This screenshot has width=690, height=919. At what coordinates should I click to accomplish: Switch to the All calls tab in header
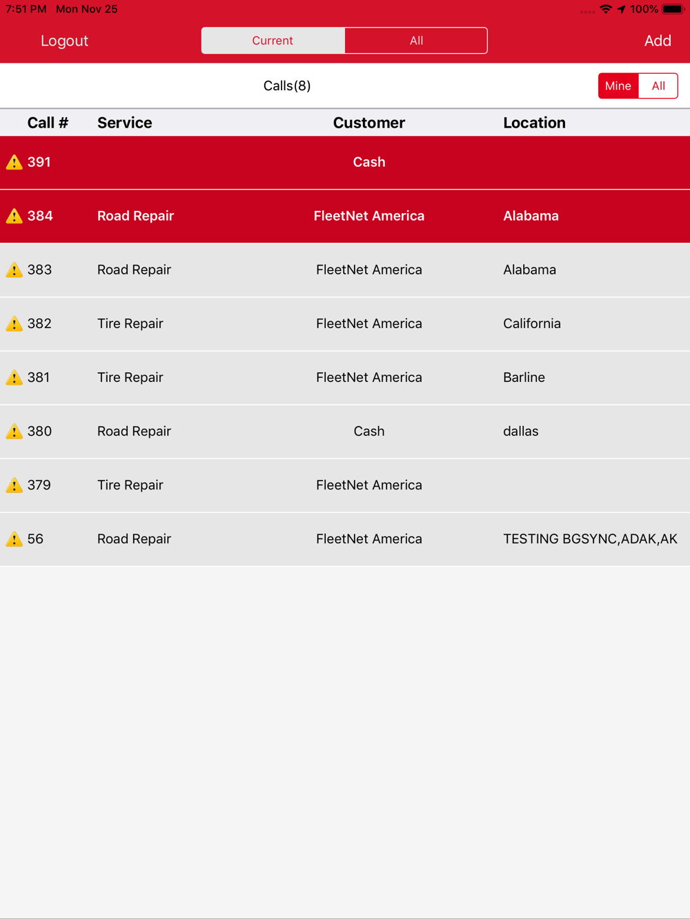416,41
